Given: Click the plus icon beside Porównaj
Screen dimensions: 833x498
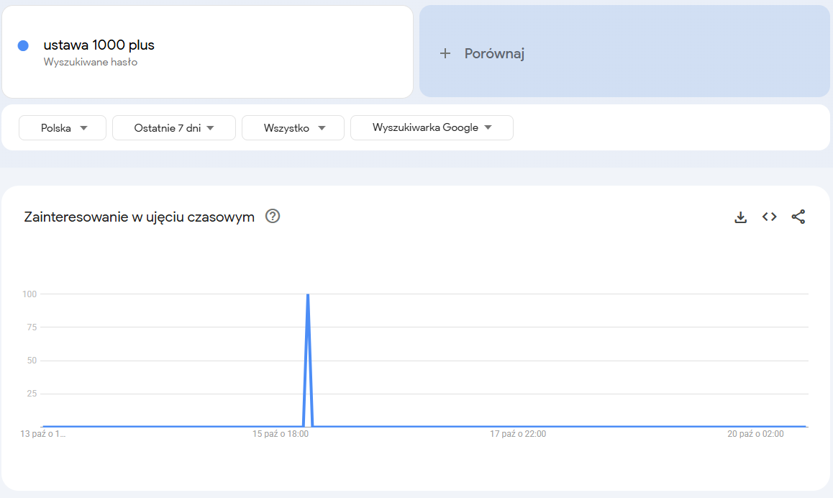Looking at the screenshot, I should (445, 53).
